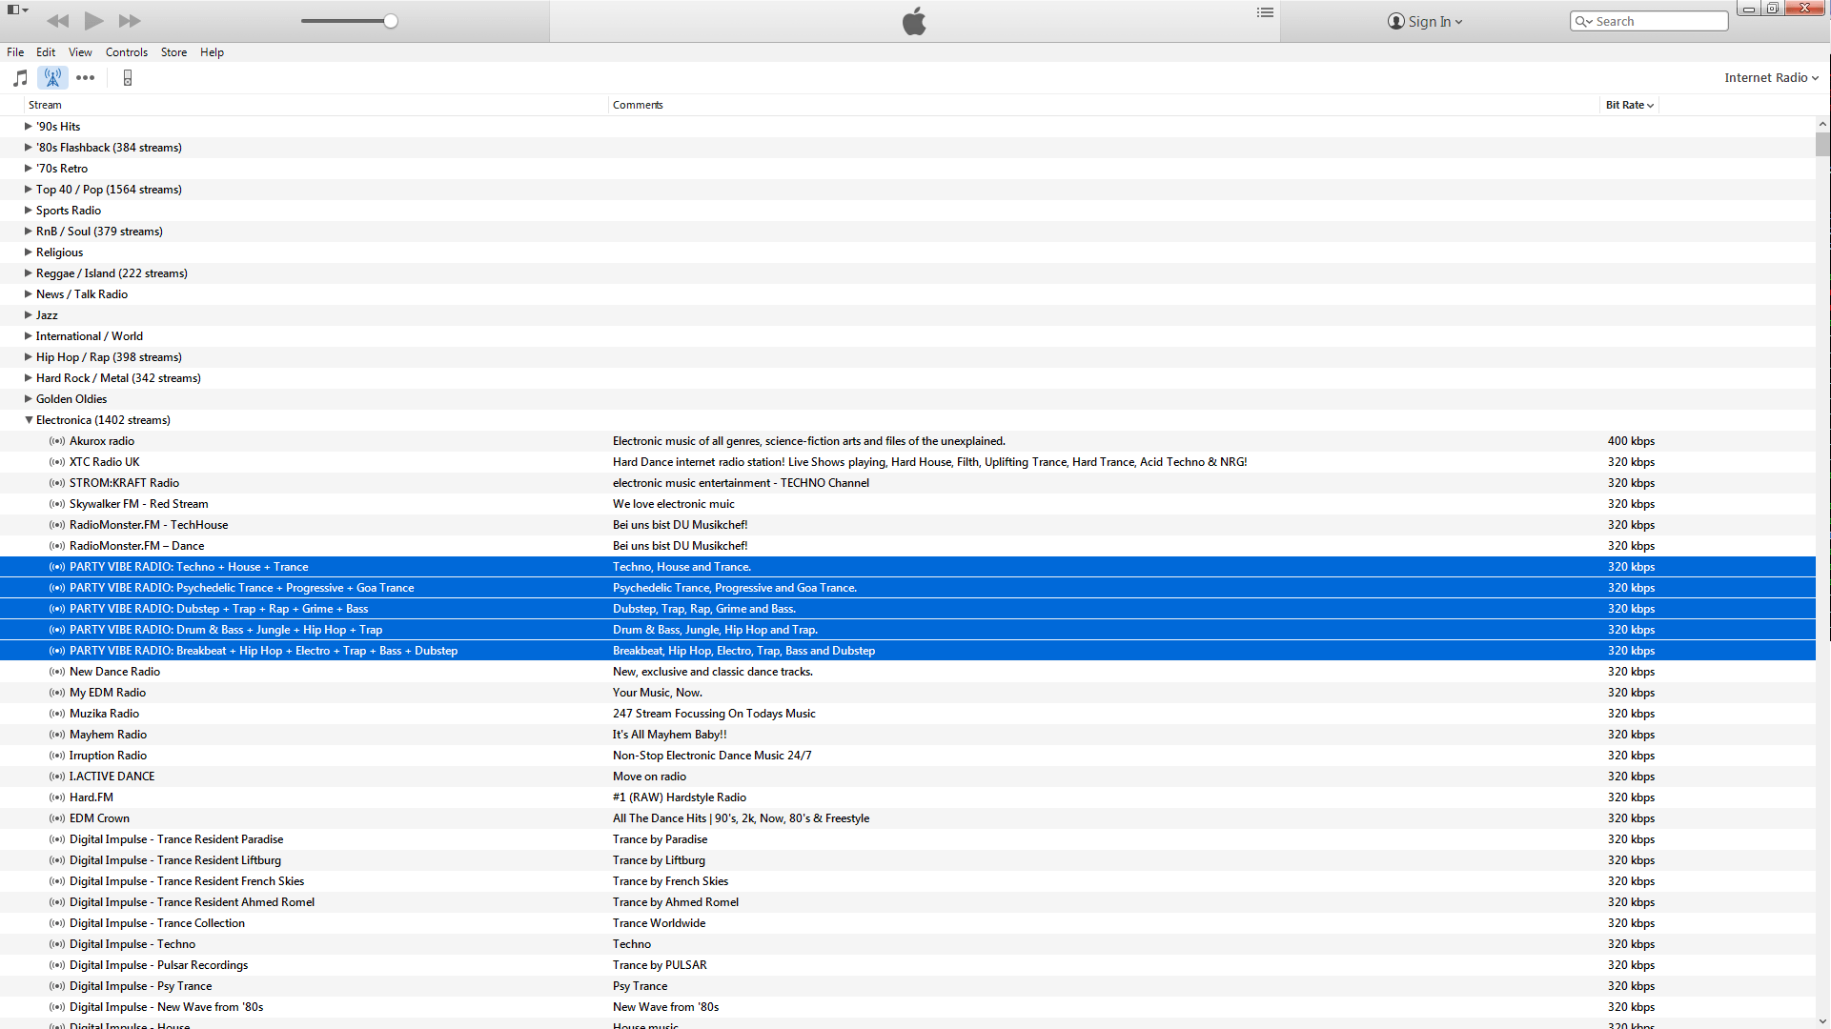Open the Sign In dropdown
This screenshot has width=1831, height=1029.
[1434, 21]
